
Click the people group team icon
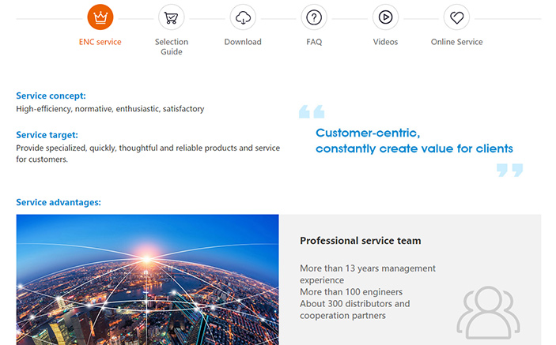pos(488,313)
